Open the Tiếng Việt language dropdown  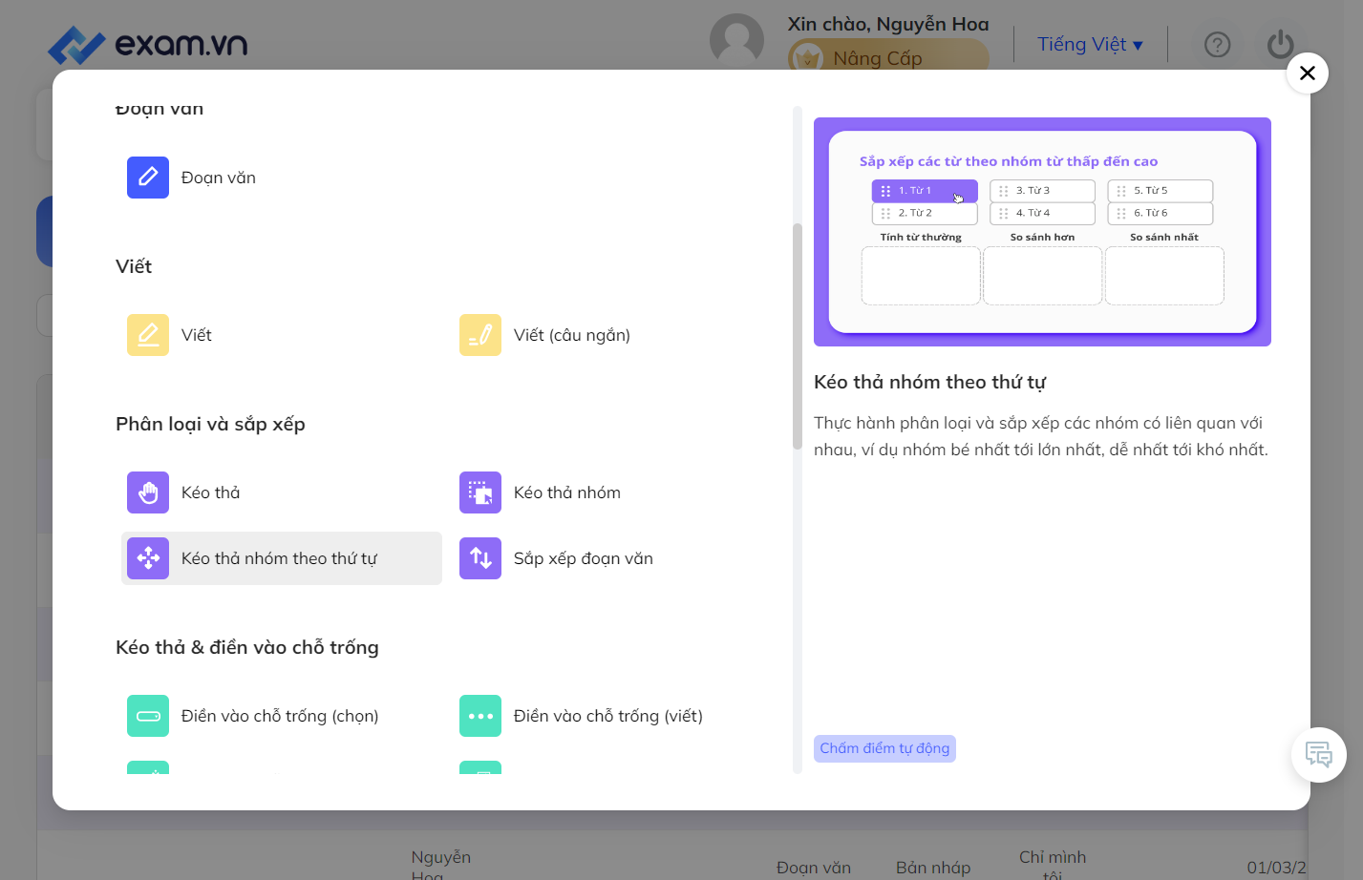point(1090,44)
